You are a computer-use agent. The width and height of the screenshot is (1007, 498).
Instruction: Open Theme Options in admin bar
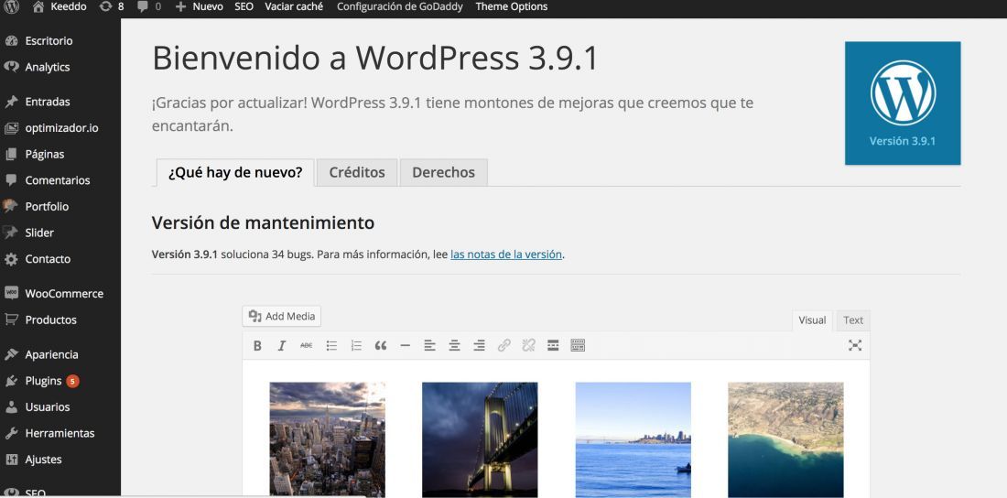pyautogui.click(x=511, y=6)
